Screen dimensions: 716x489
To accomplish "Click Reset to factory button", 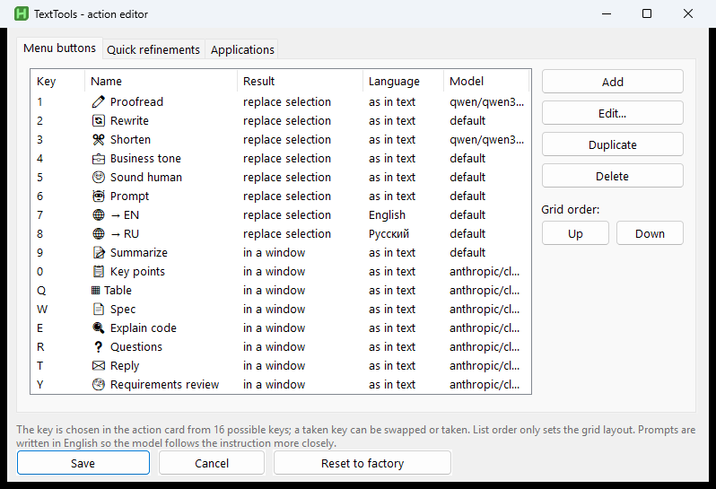I will tap(362, 463).
